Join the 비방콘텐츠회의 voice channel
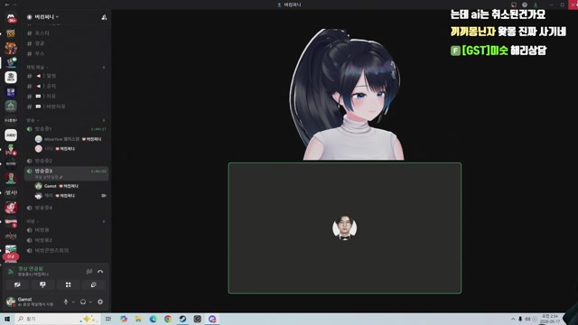 click(66, 251)
